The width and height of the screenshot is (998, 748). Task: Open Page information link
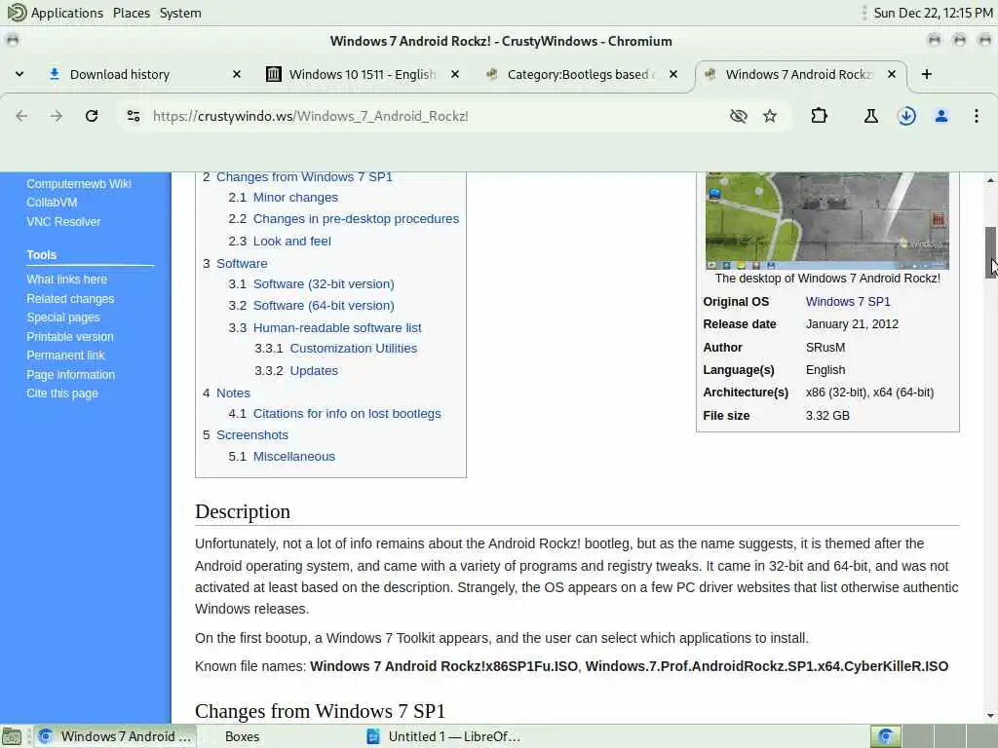tap(70, 375)
